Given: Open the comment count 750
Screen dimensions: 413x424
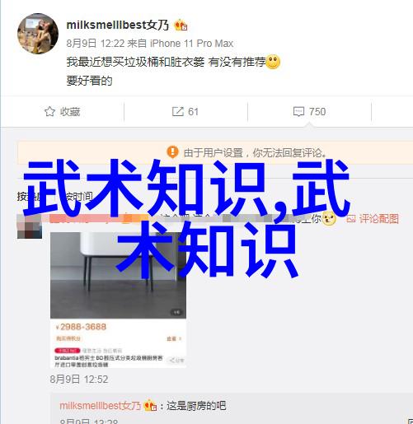Looking at the screenshot, I should click(x=317, y=112).
